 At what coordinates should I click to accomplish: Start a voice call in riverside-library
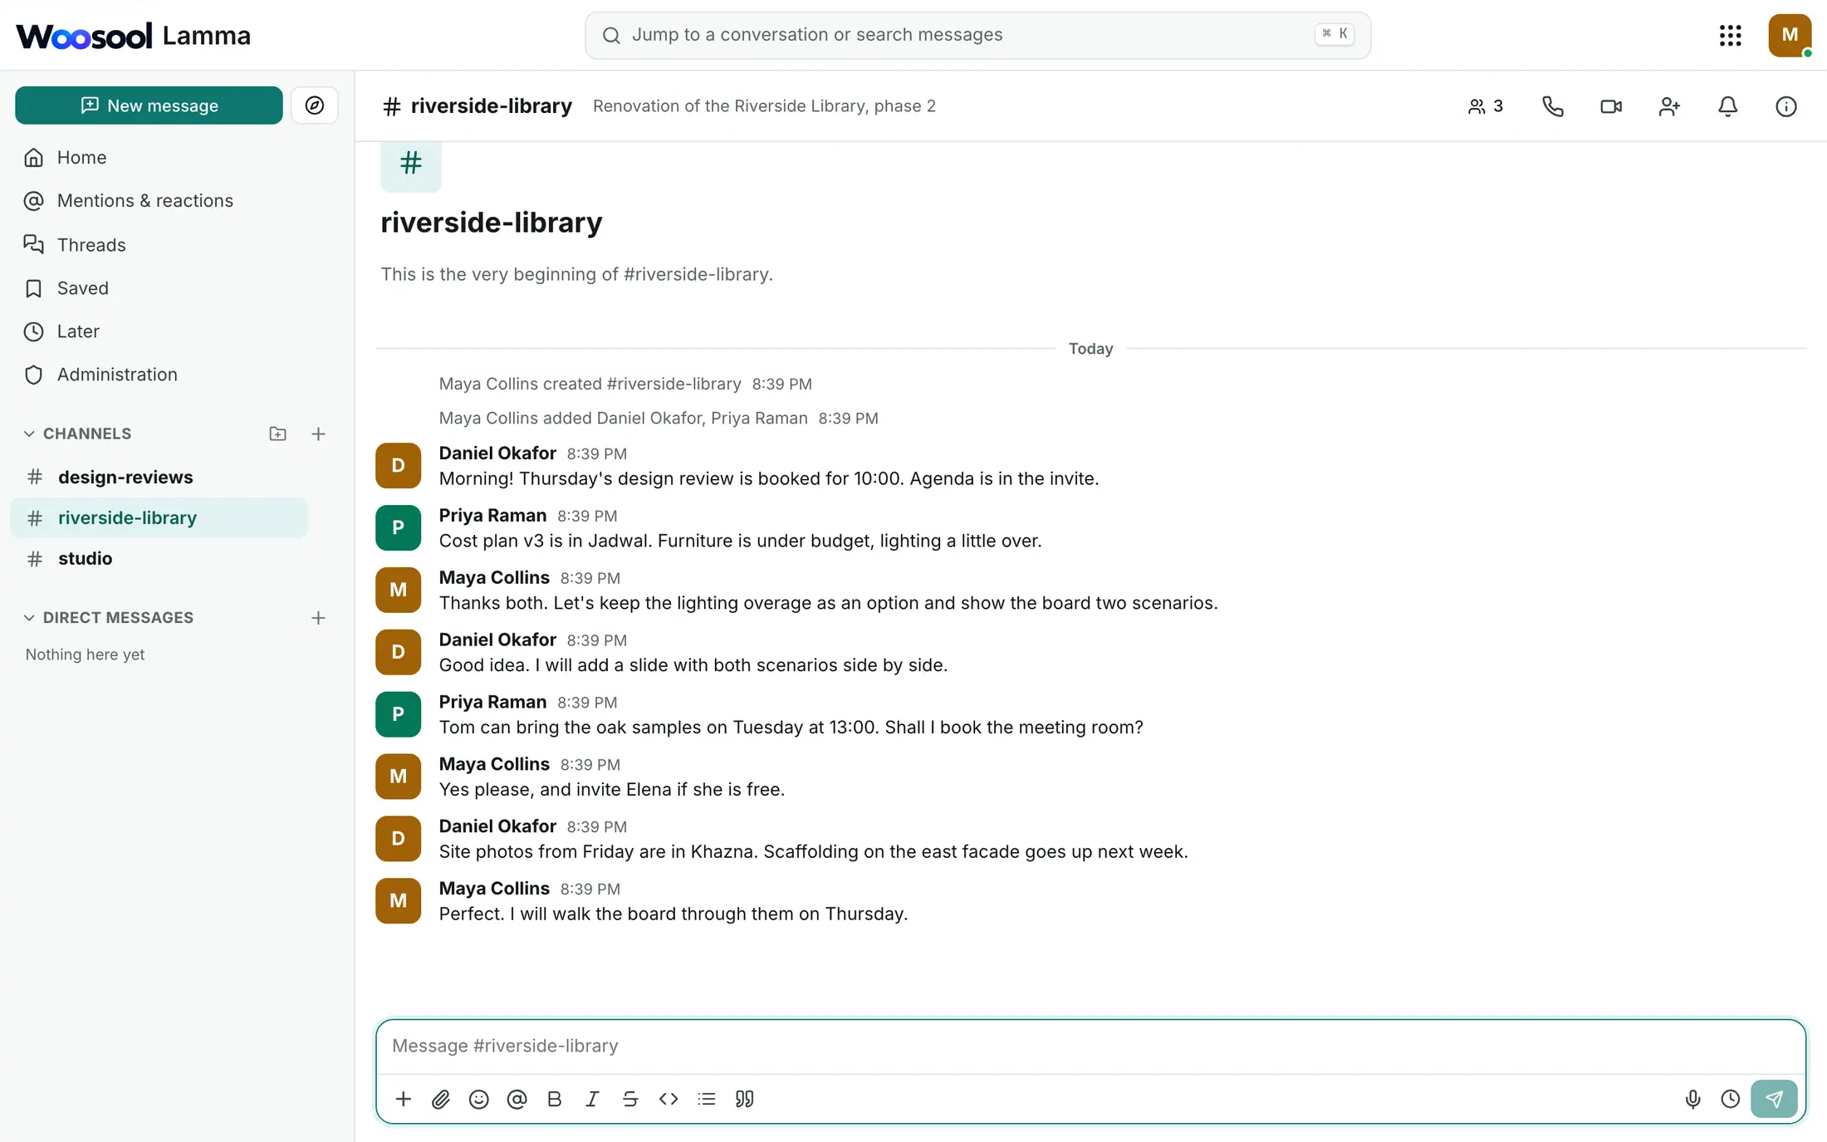[1552, 106]
